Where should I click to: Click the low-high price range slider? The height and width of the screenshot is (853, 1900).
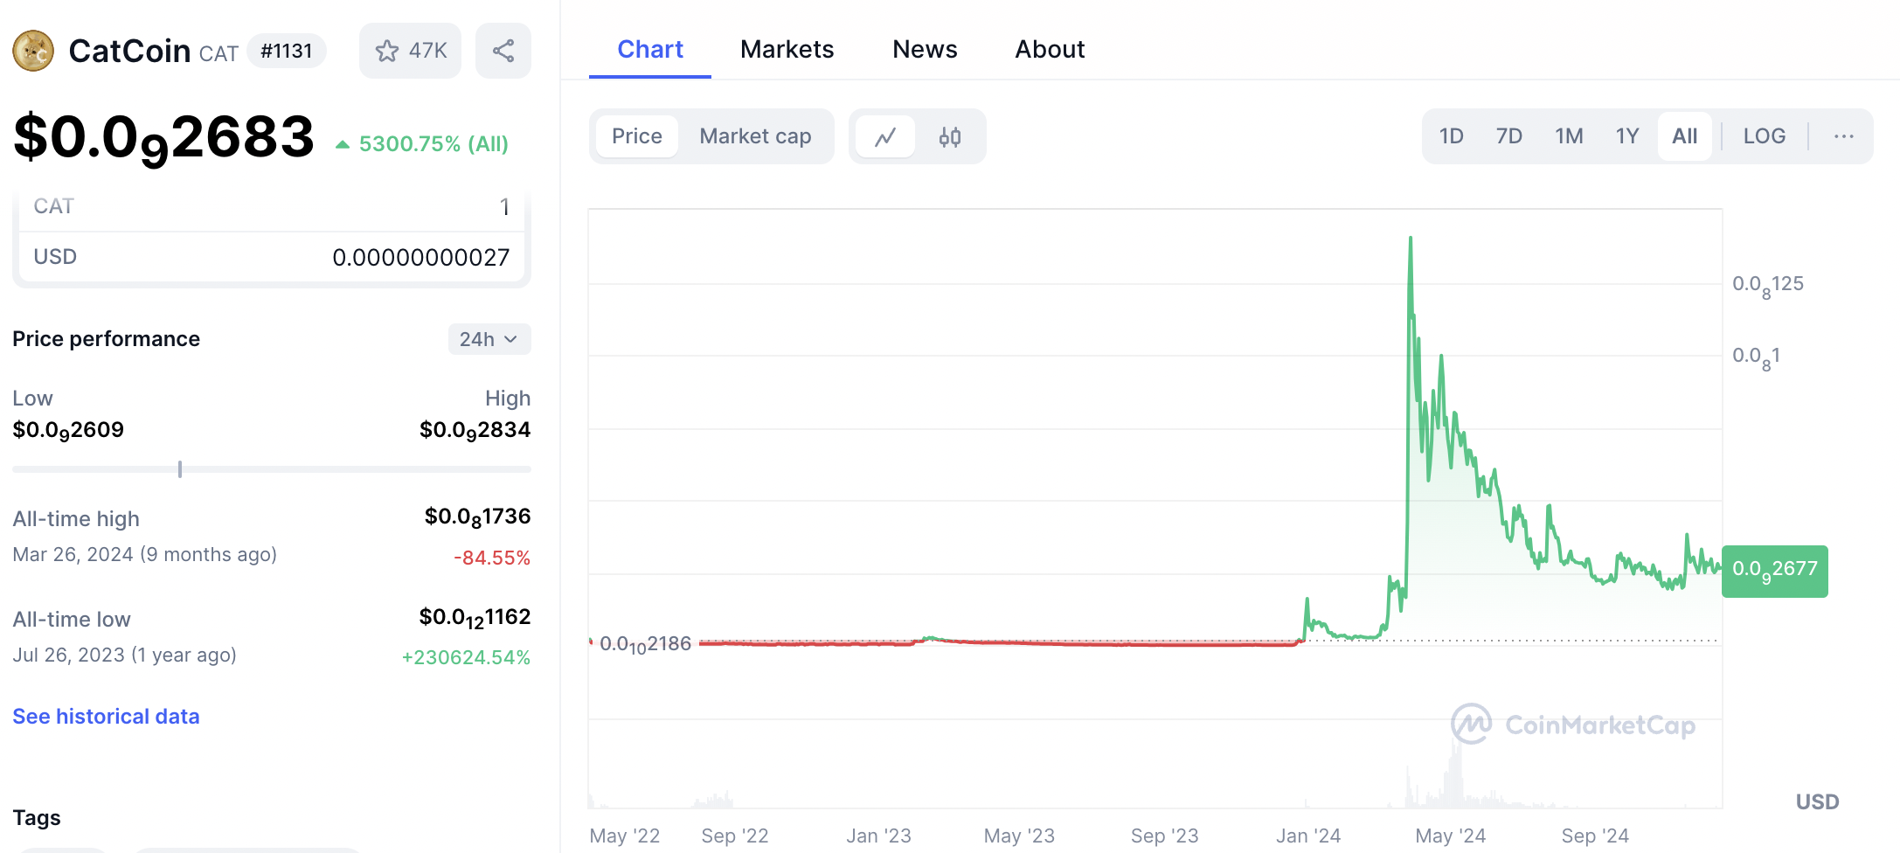point(272,469)
